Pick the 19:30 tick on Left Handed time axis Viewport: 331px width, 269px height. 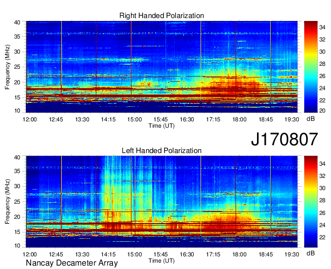[292, 254]
